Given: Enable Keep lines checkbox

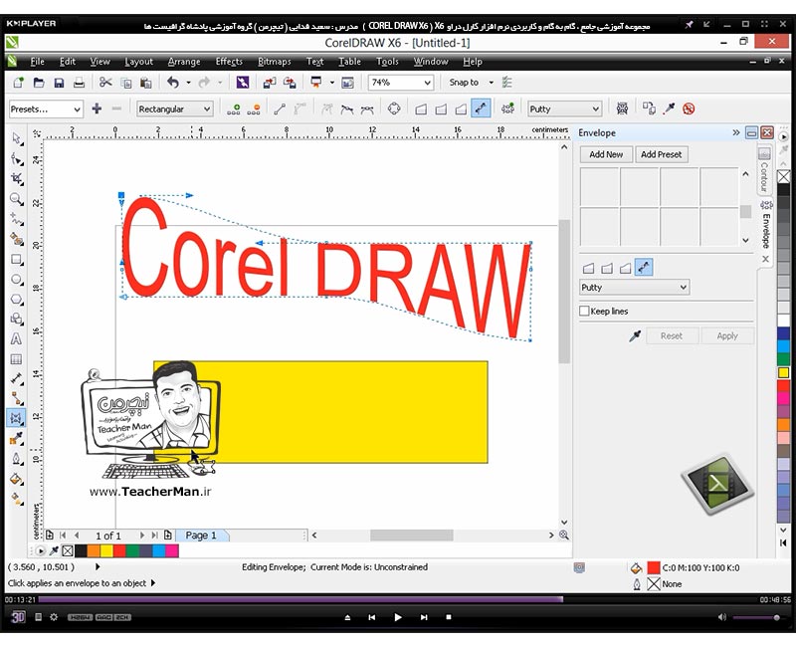Looking at the screenshot, I should 584,311.
